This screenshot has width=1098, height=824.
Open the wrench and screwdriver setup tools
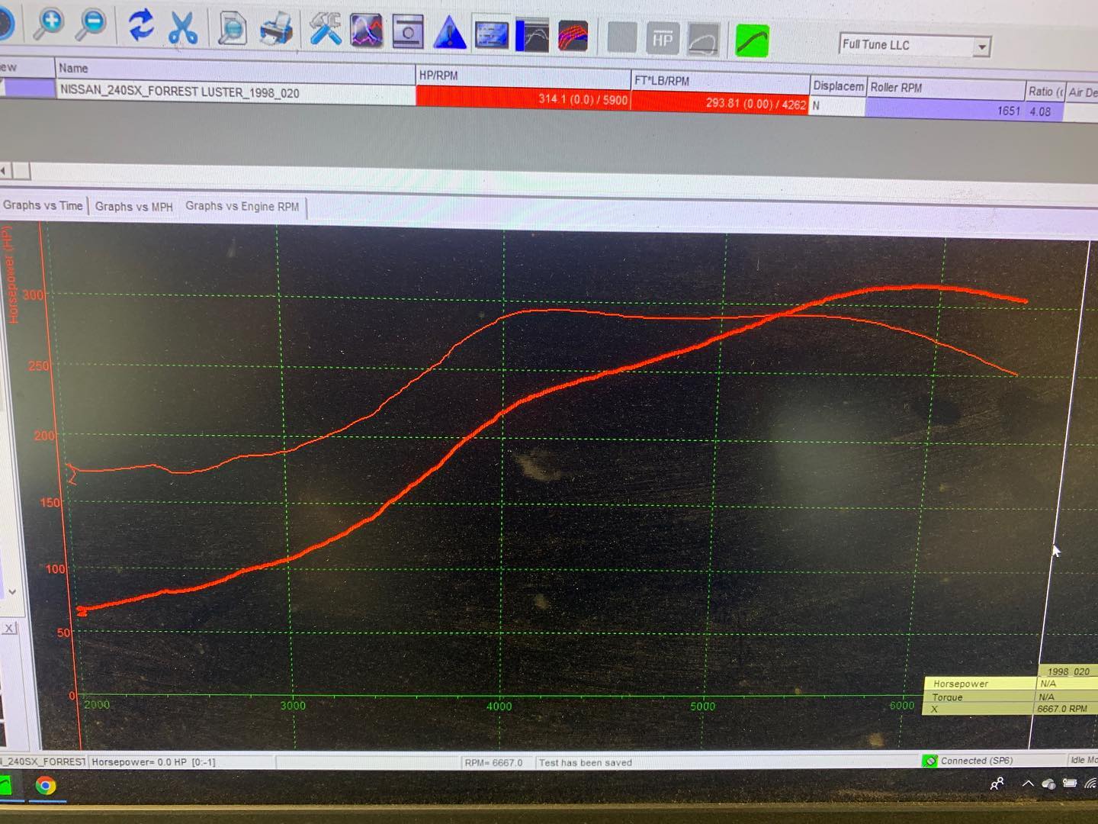[325, 31]
